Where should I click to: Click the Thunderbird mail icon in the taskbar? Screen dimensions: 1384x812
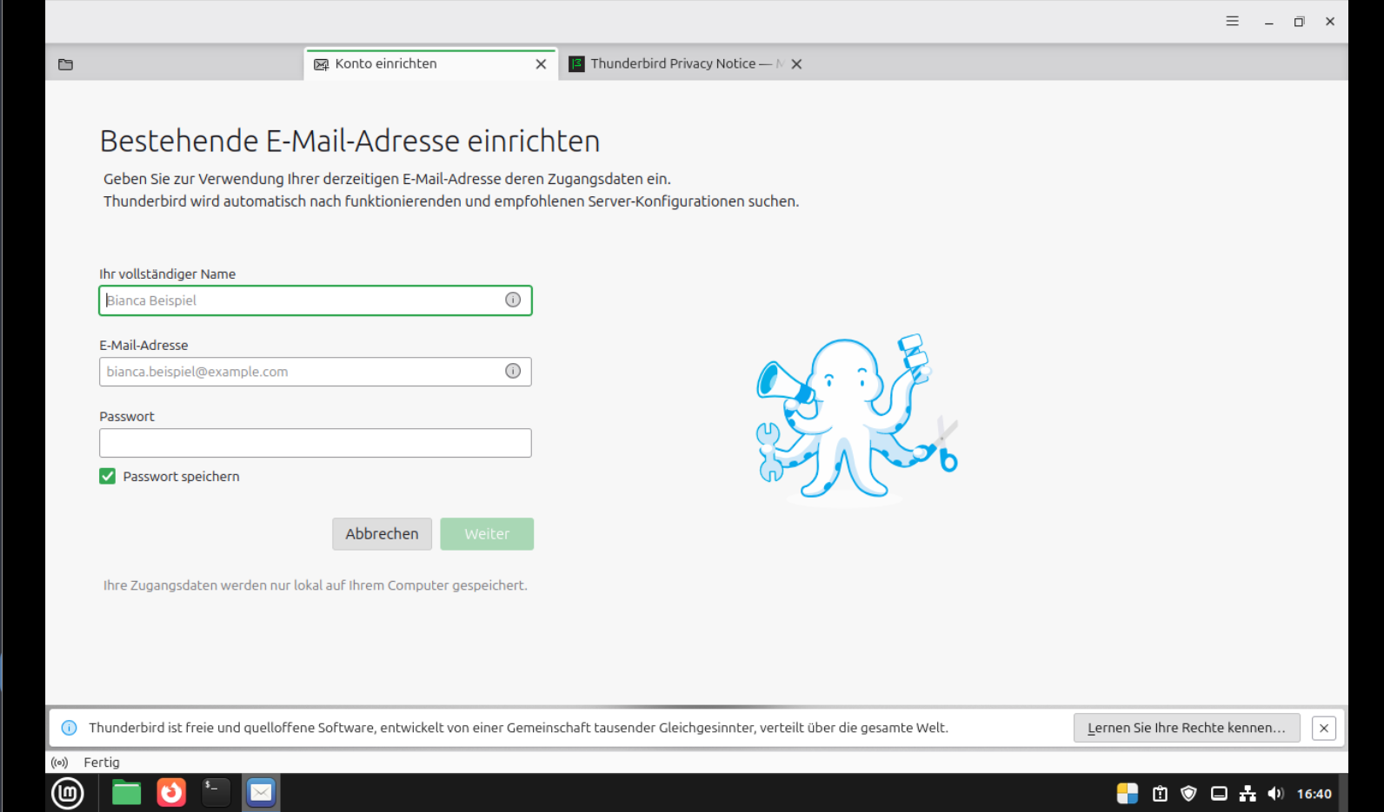coord(261,793)
